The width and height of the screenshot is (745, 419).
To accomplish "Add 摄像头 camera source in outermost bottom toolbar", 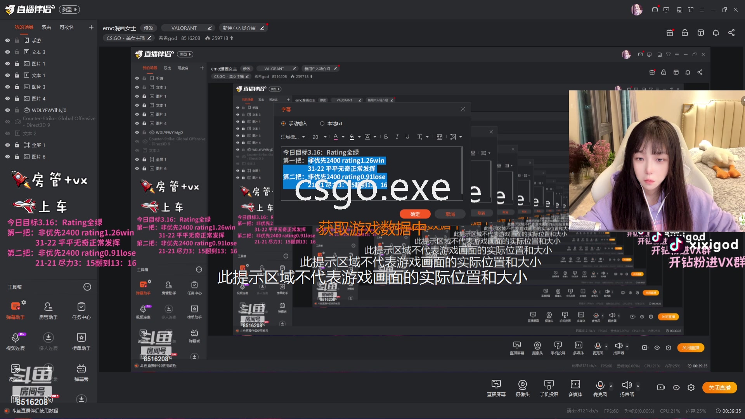I will coord(522,388).
